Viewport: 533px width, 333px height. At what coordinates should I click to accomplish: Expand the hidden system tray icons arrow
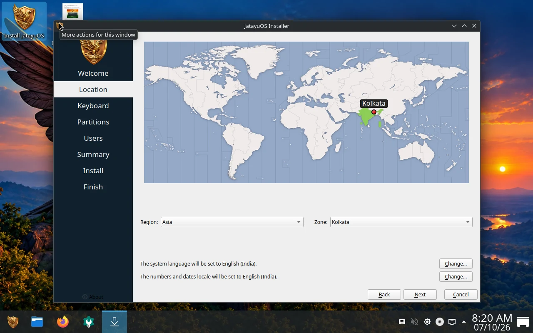(x=464, y=322)
